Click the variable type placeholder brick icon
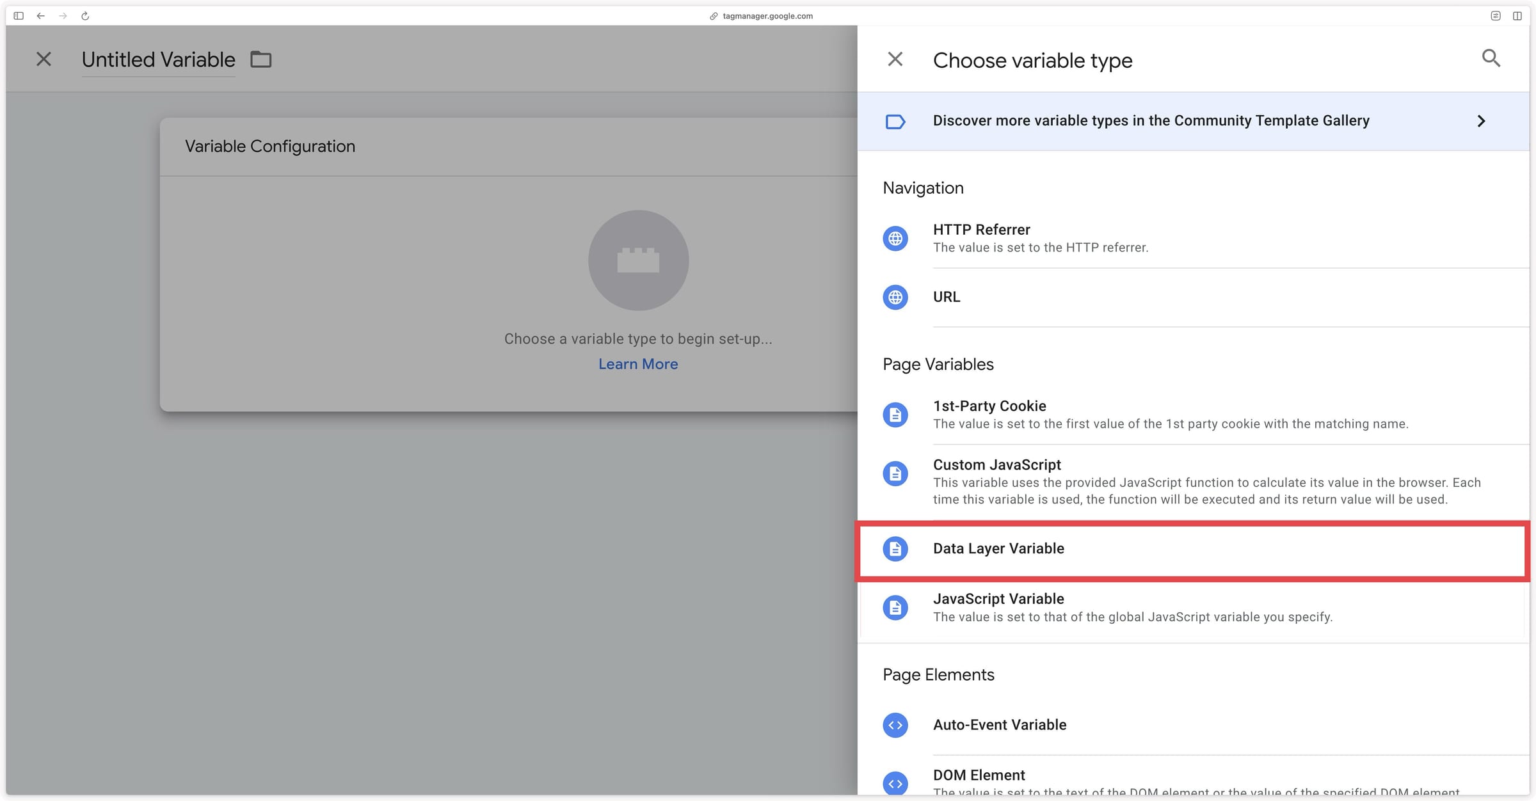 tap(638, 260)
